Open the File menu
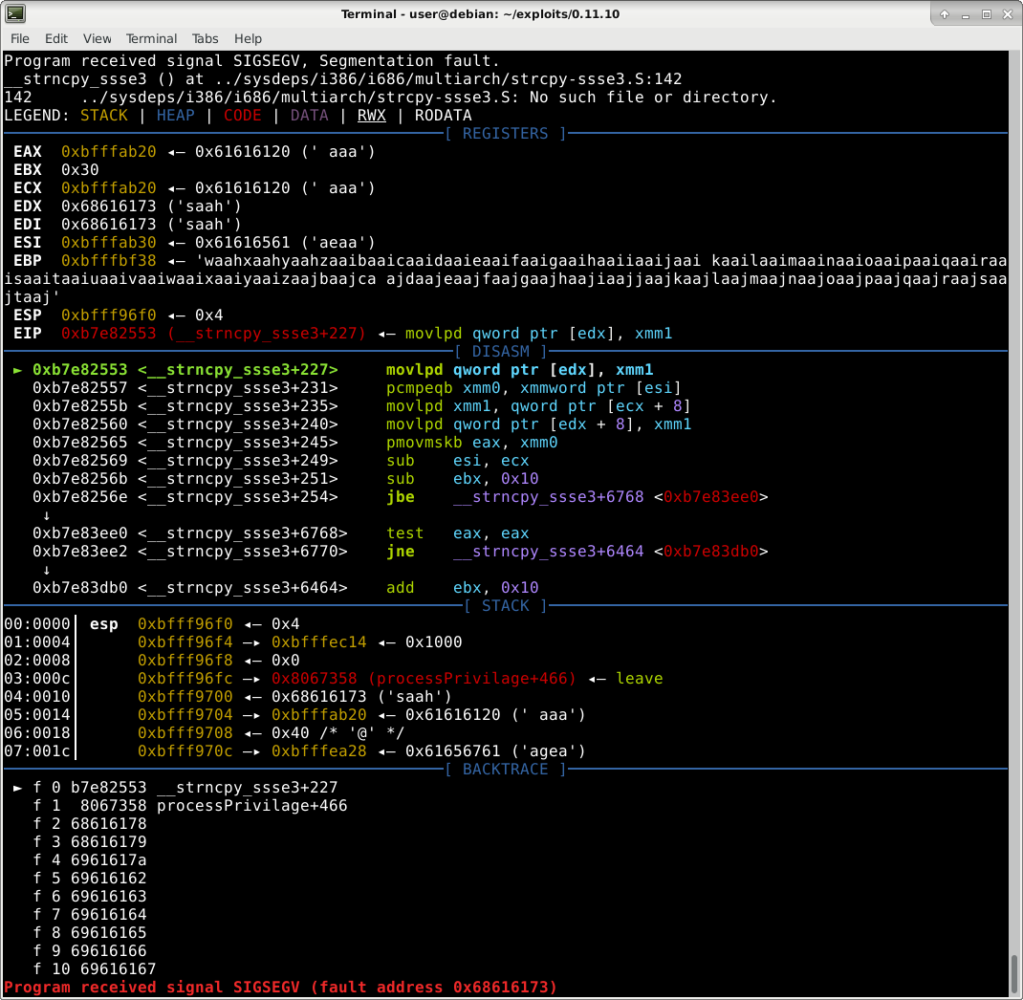 point(19,38)
